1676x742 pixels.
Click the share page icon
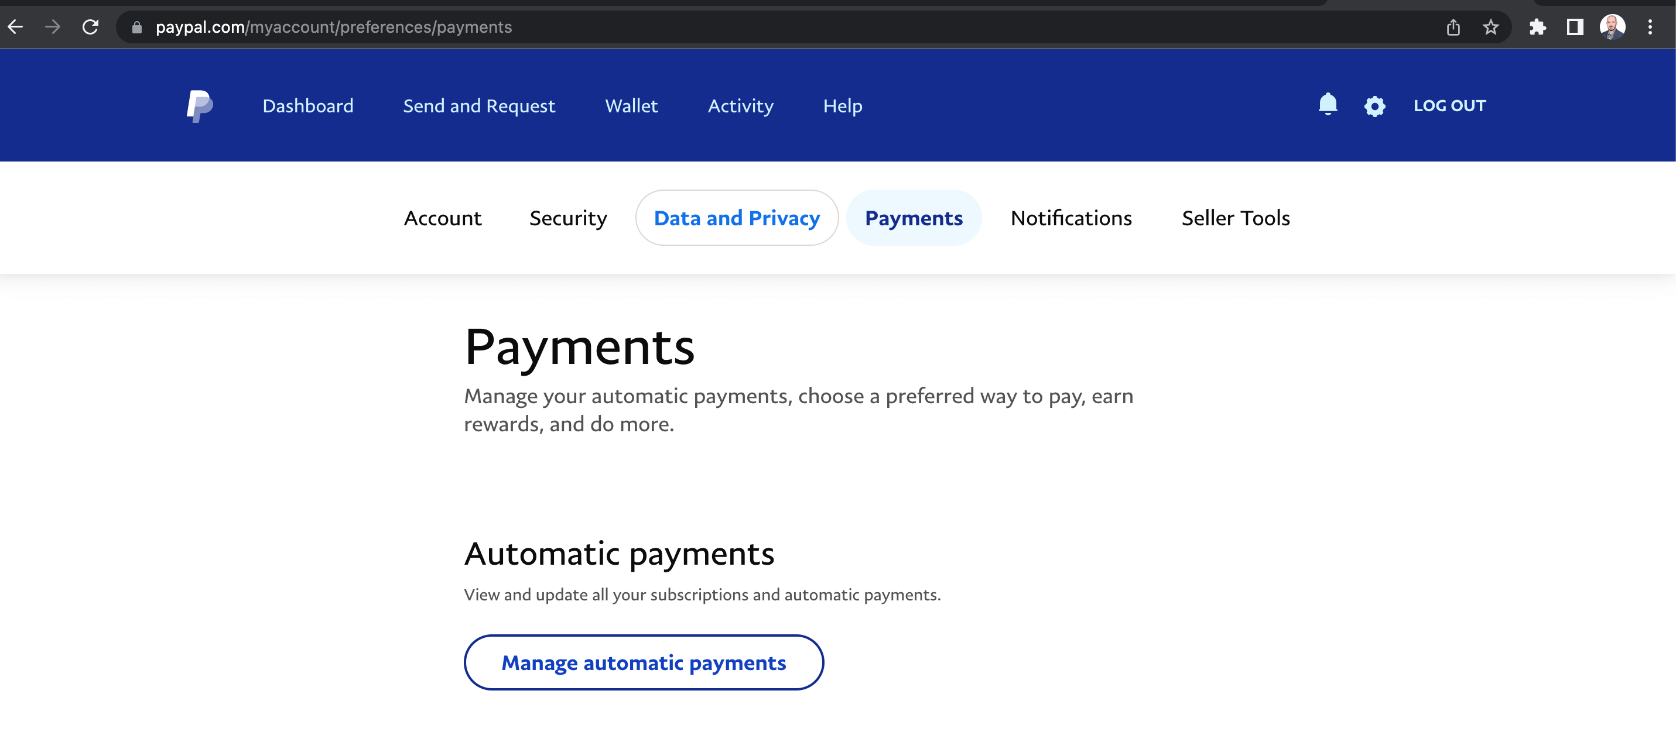tap(1453, 27)
